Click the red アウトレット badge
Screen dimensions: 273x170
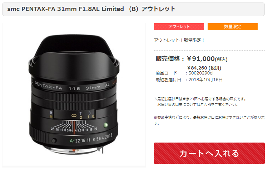179,27
